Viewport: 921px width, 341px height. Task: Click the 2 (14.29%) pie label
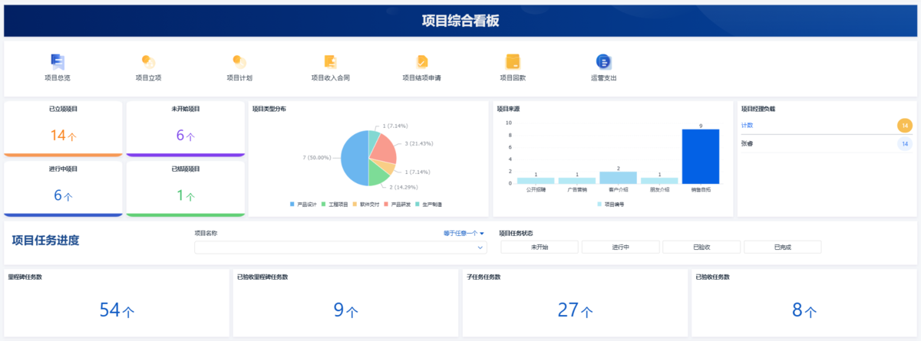[405, 187]
